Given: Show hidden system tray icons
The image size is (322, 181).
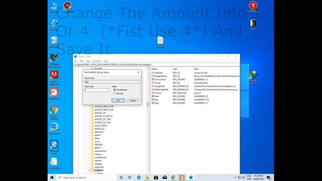Looking at the screenshot, I should pyautogui.click(x=235, y=177).
